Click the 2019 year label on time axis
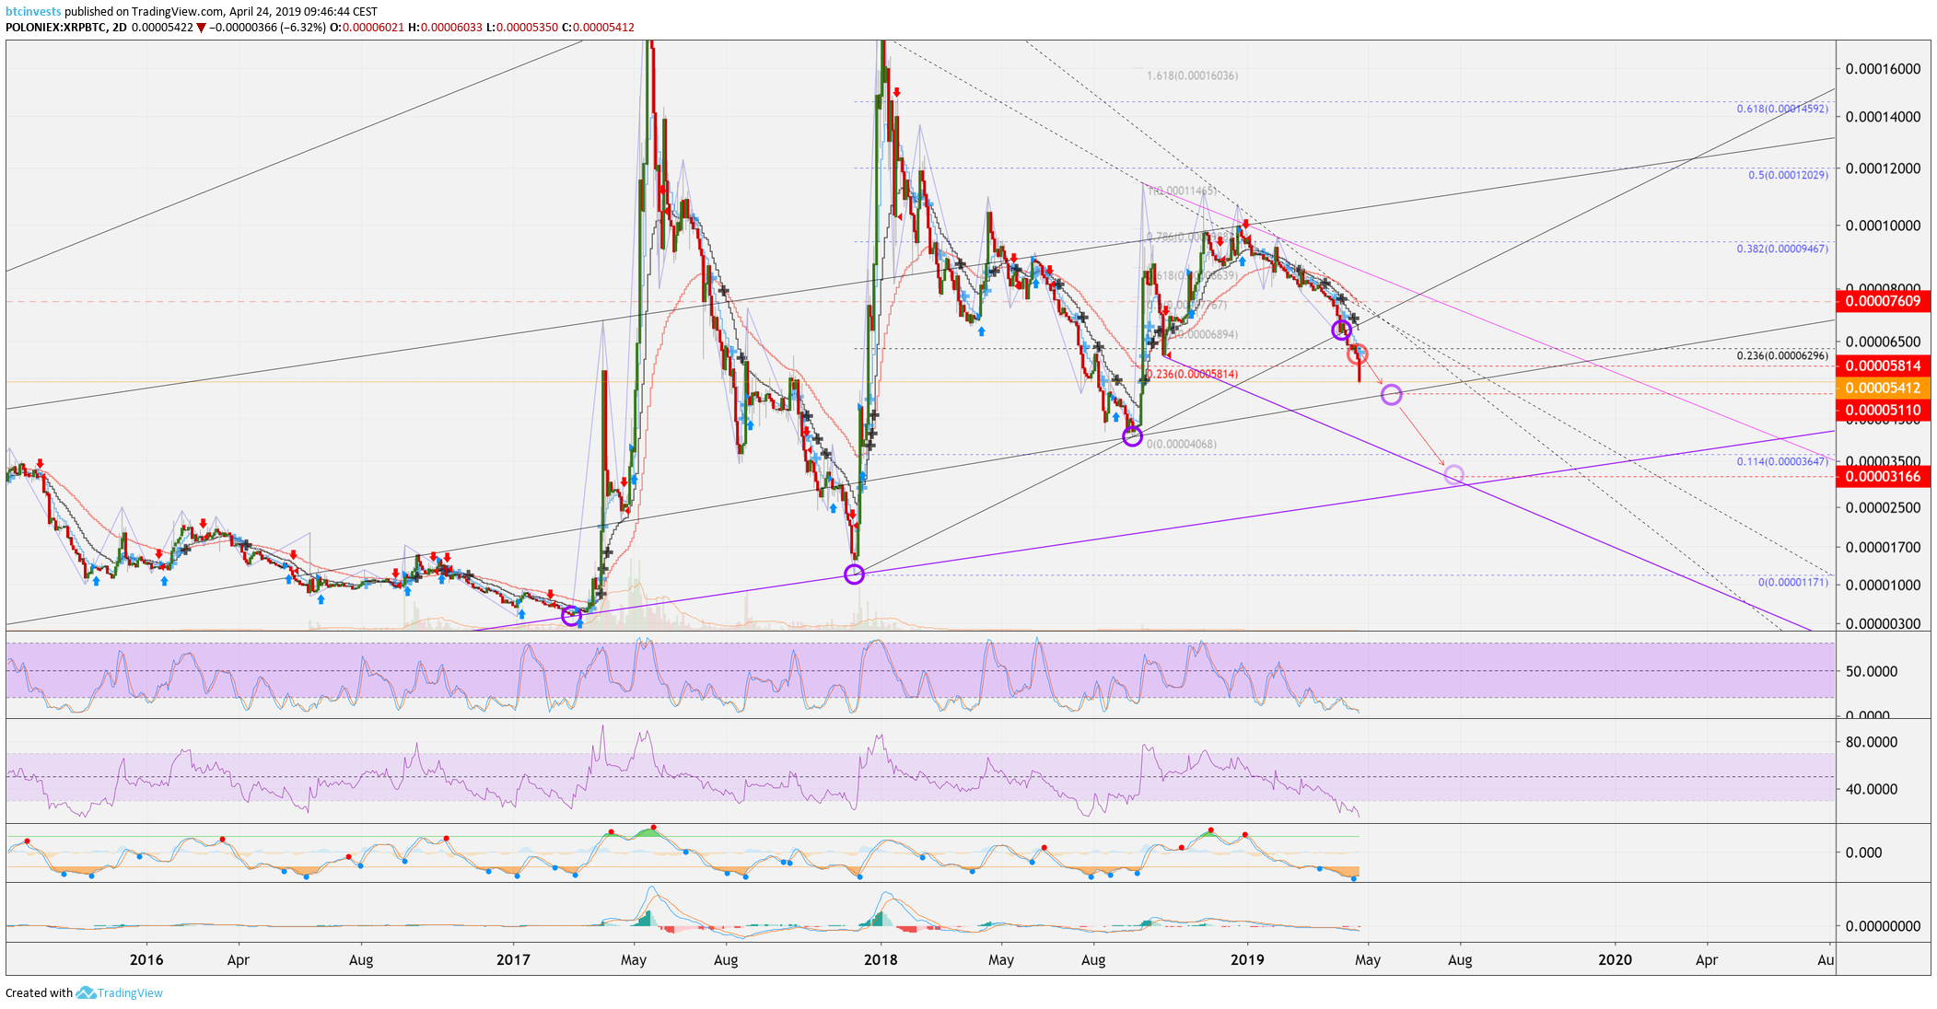 click(x=1247, y=960)
